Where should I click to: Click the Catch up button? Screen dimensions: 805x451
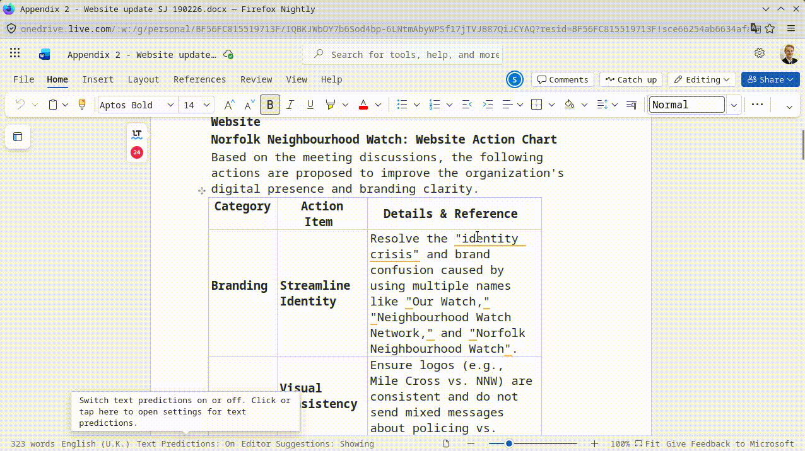pyautogui.click(x=630, y=79)
